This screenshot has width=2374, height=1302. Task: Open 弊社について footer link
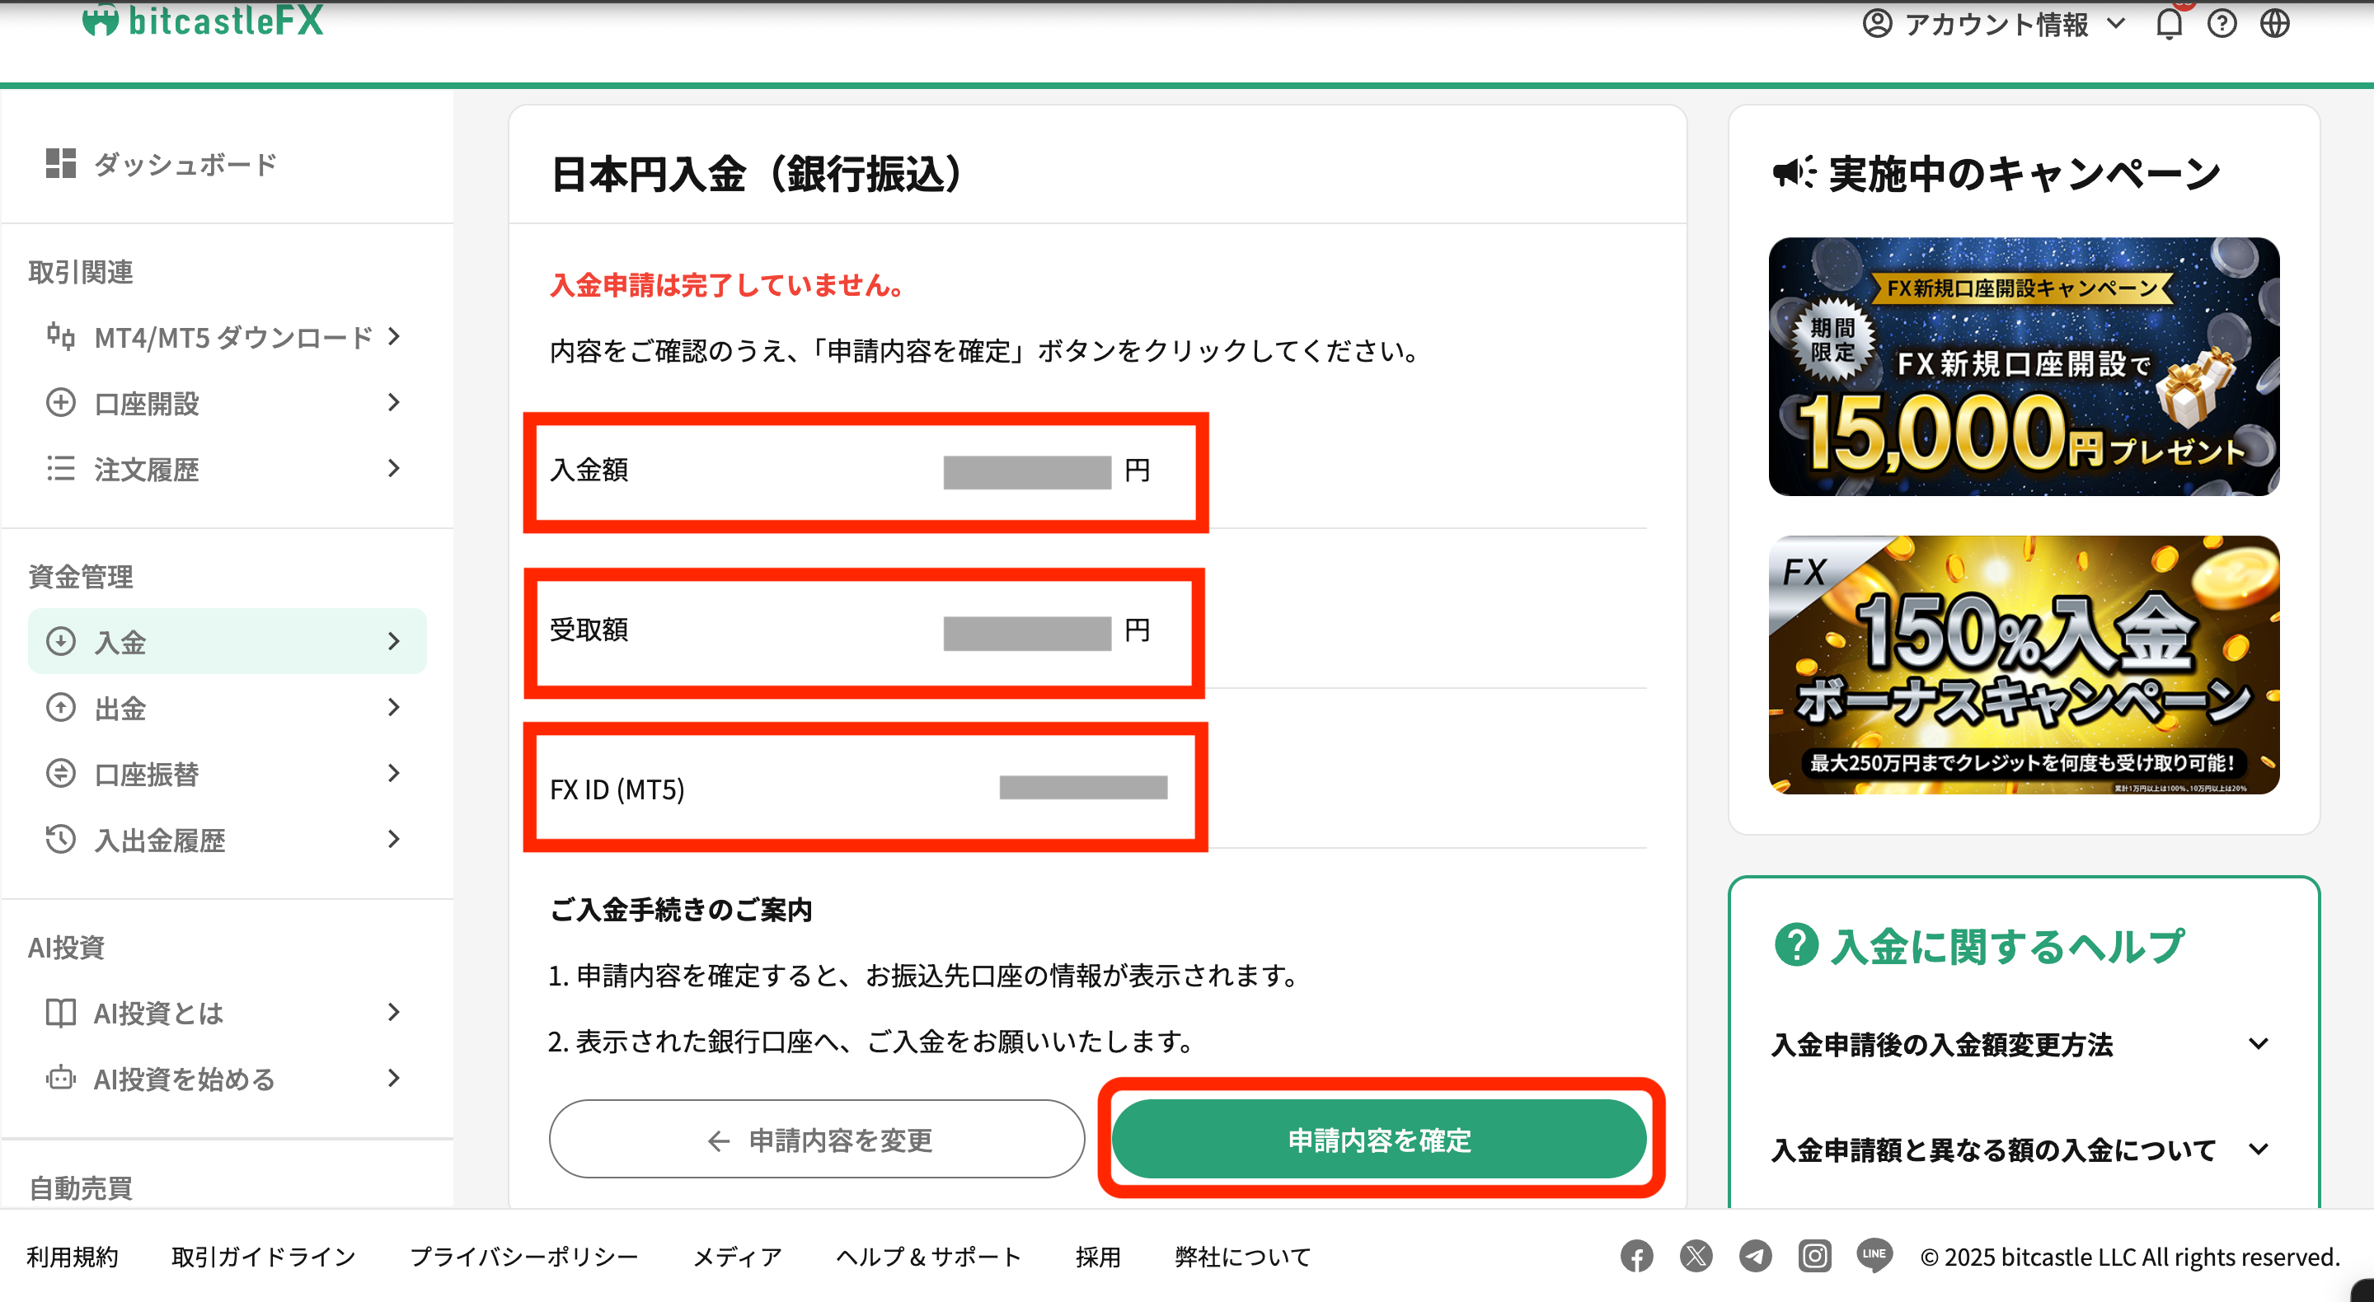(1242, 1256)
